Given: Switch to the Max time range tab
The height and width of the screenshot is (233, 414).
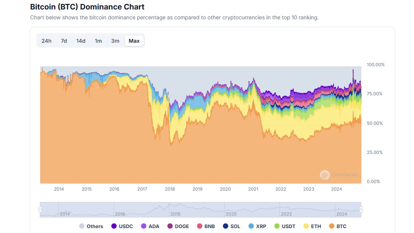Looking at the screenshot, I should point(134,40).
